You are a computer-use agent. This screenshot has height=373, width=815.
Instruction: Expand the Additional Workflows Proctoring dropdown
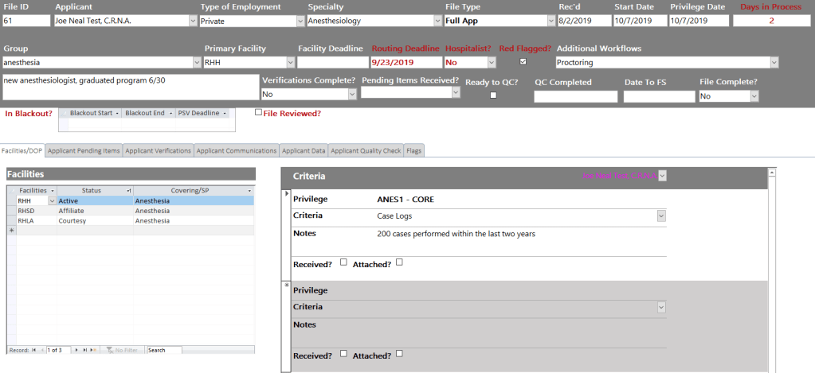pos(774,62)
